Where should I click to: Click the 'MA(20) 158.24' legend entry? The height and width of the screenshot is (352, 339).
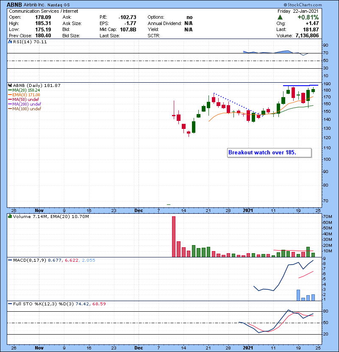[x=26, y=90]
